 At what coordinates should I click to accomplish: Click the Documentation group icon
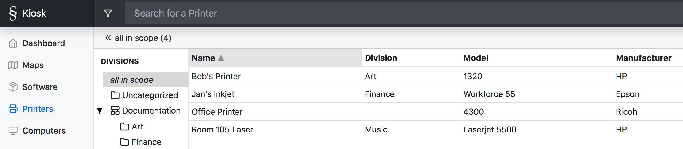click(115, 111)
